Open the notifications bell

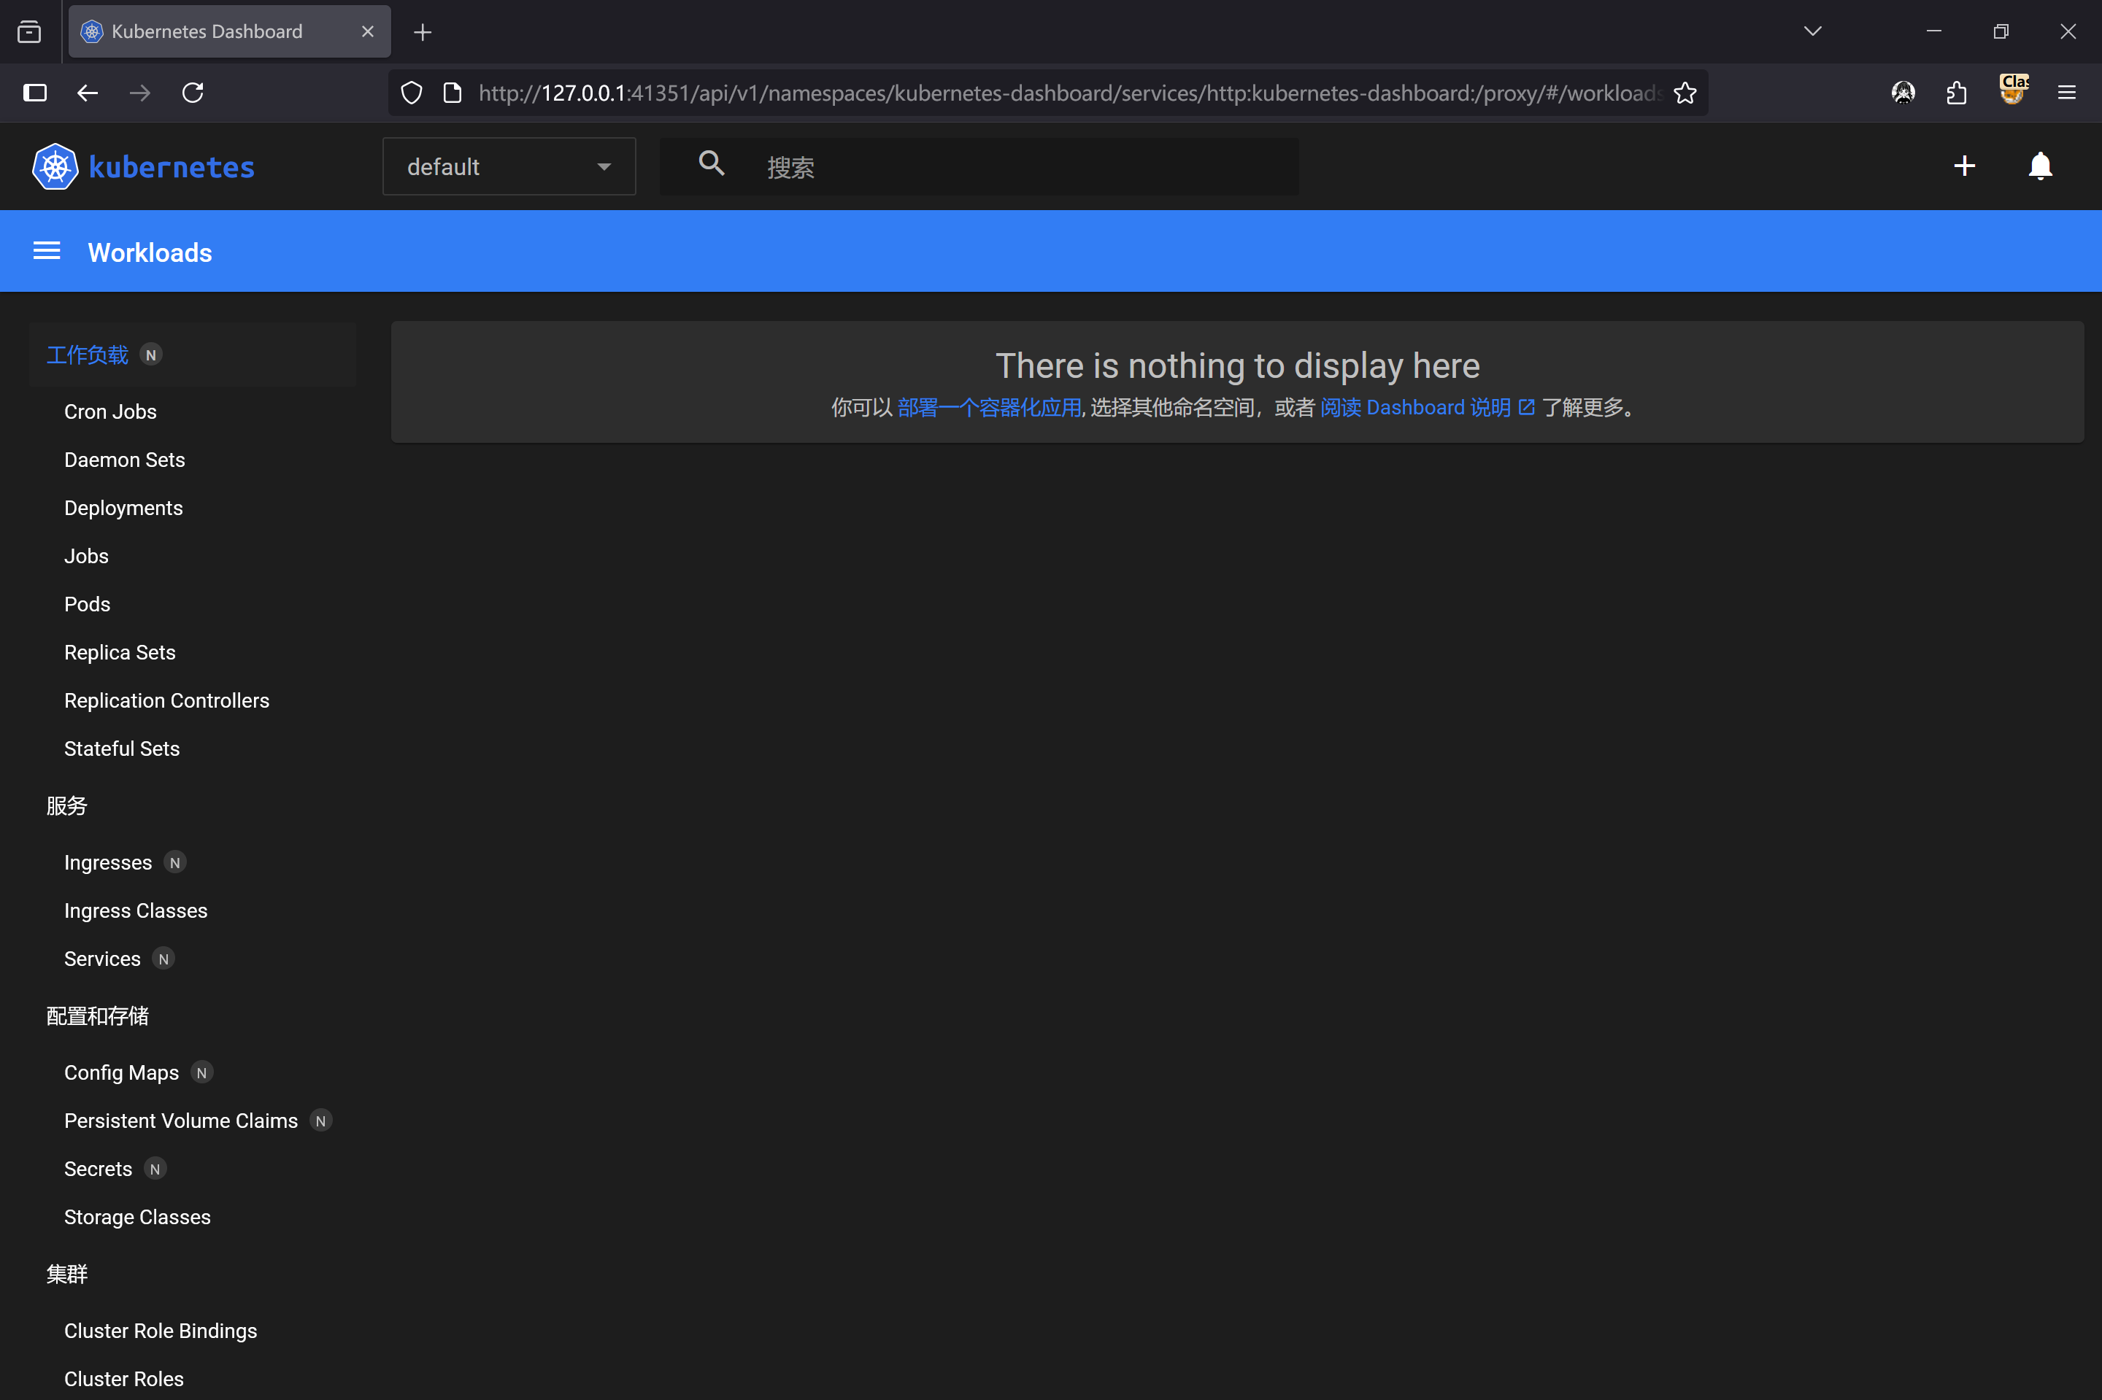pyautogui.click(x=2041, y=166)
